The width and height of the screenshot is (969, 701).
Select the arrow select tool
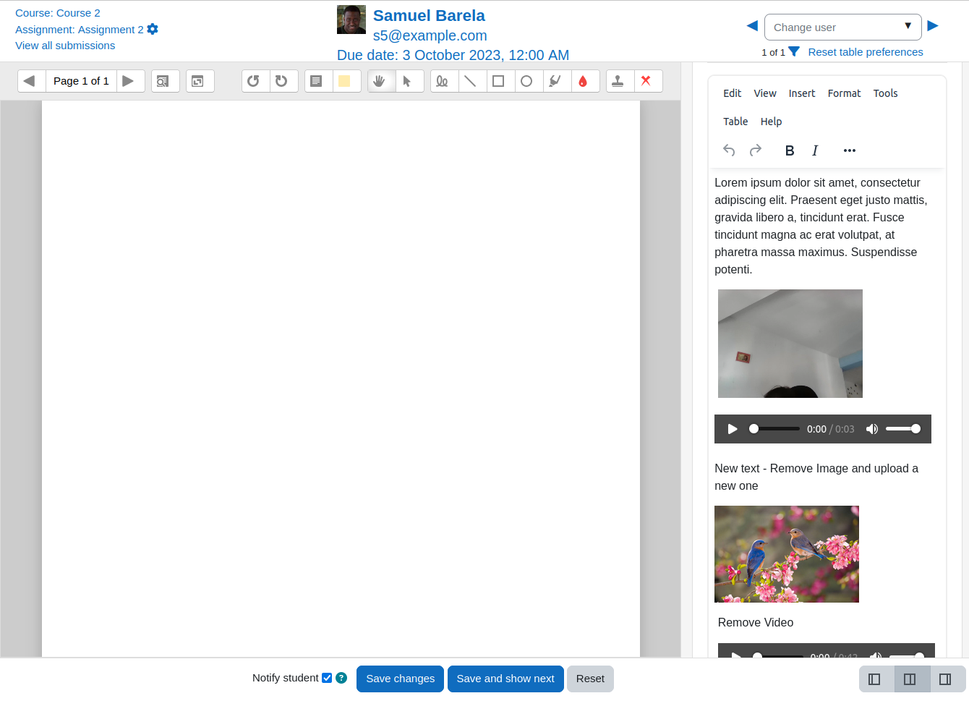[x=409, y=81]
